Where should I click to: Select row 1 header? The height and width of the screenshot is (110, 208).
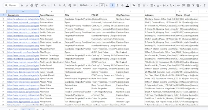point(3,15)
